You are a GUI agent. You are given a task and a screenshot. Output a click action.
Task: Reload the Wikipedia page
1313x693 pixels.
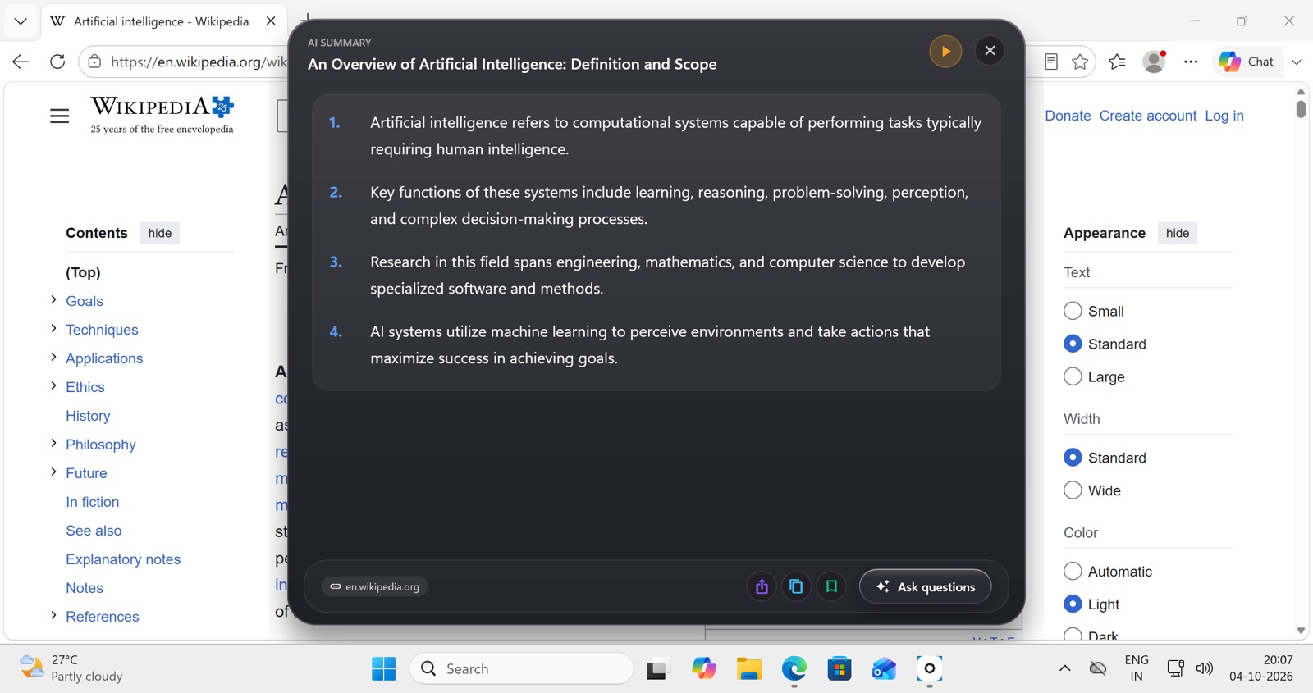(57, 62)
